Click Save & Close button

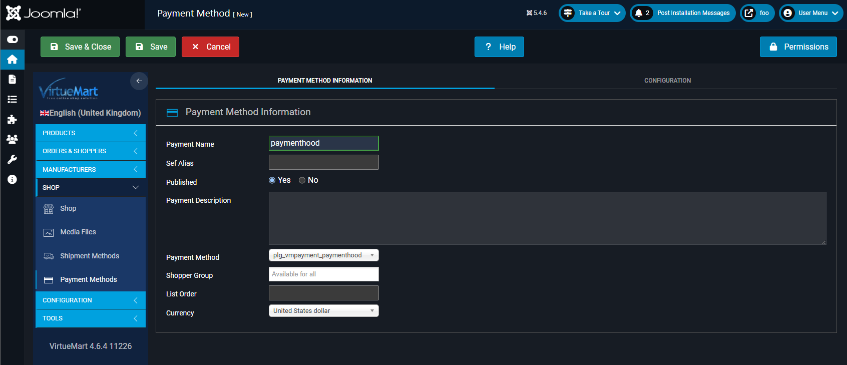click(80, 47)
